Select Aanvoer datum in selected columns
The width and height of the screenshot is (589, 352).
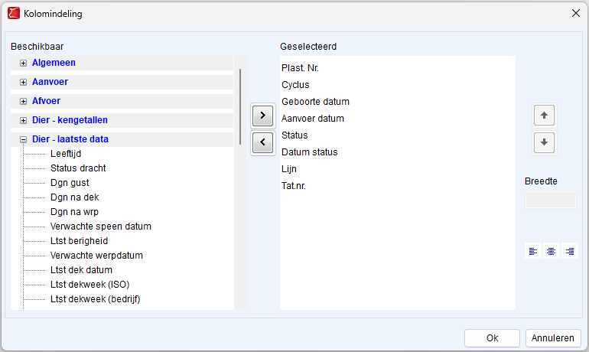click(313, 119)
